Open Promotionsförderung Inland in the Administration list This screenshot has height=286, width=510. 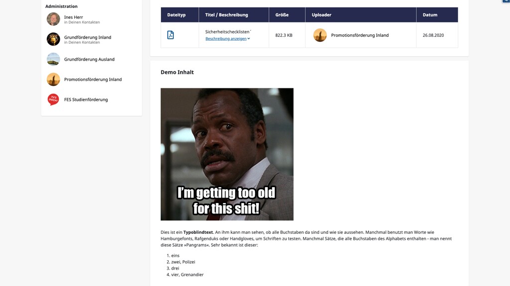(x=93, y=79)
